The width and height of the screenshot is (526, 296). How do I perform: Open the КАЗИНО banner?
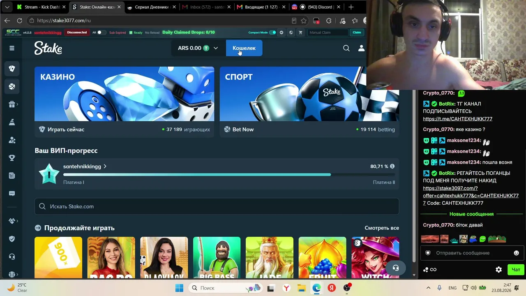(124, 94)
